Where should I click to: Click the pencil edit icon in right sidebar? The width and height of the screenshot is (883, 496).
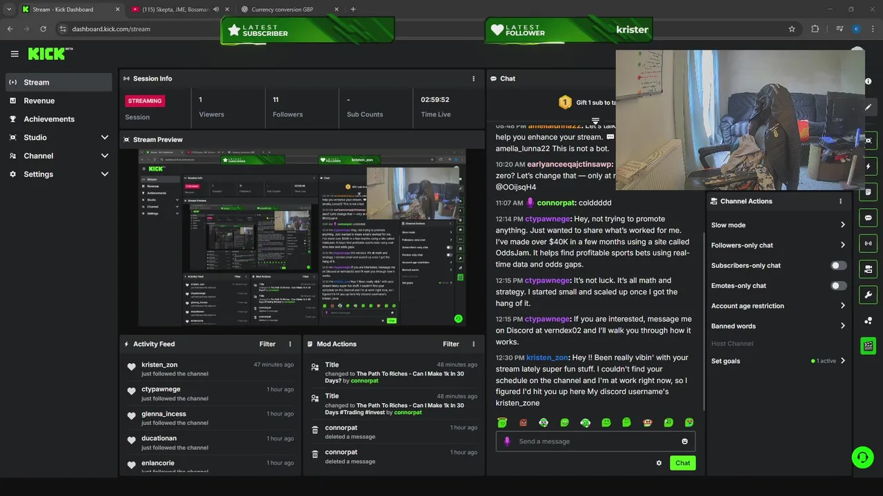point(868,107)
